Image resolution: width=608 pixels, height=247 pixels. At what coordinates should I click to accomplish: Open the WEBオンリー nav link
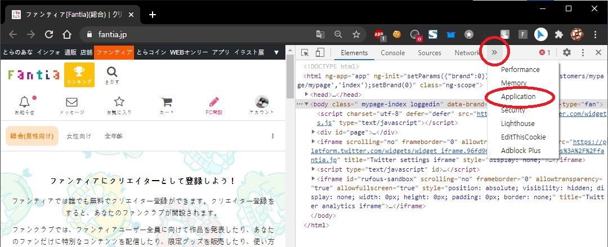[189, 52]
